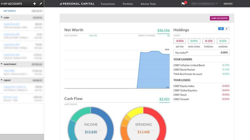Open CREF Growth holding
The height and width of the screenshot is (140, 250).
[181, 99]
